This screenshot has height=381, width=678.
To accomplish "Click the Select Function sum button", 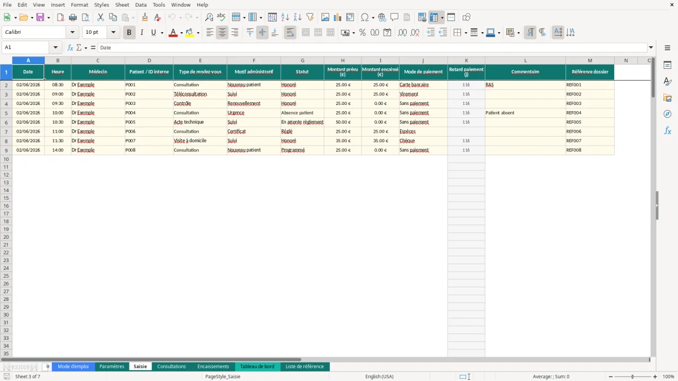I will pos(79,48).
